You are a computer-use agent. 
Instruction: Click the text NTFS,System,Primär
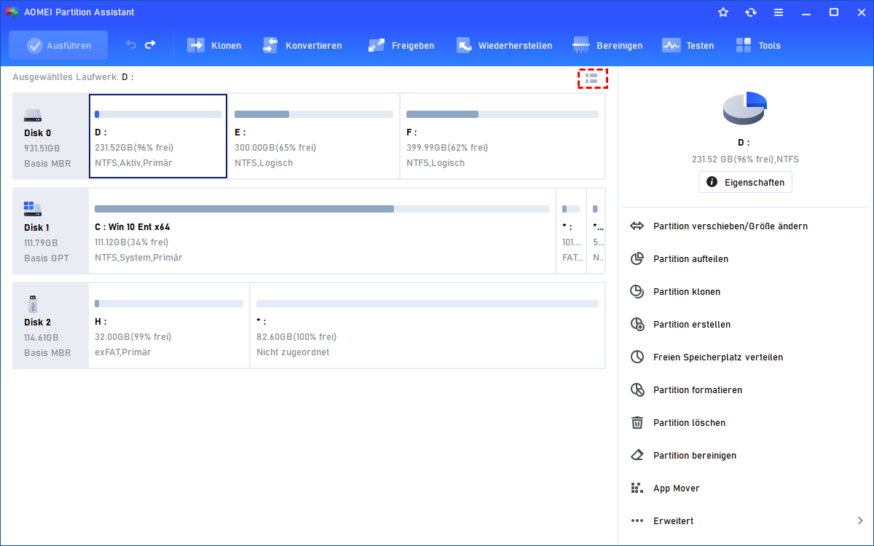(138, 258)
